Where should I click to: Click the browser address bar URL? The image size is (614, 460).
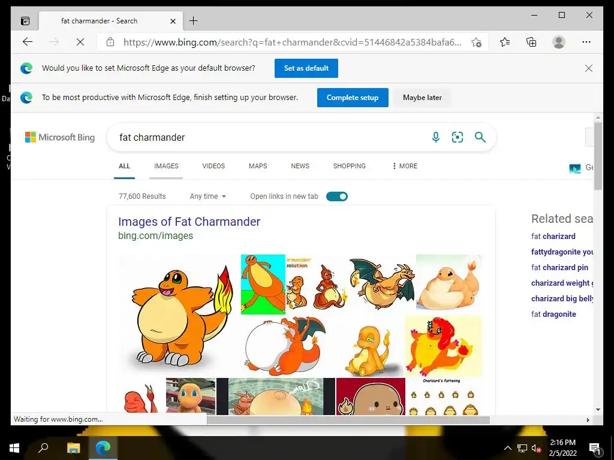[x=292, y=43]
